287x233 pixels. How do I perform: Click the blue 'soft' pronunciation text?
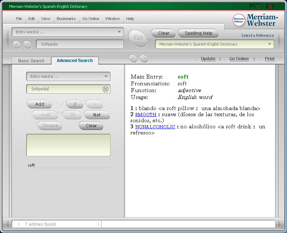pos(182,84)
